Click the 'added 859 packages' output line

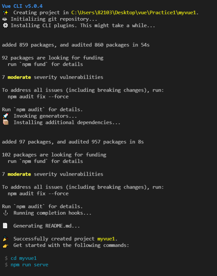tap(76, 45)
